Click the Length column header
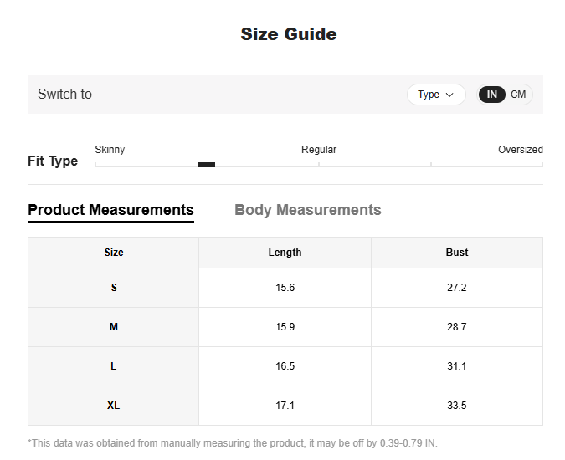Image resolution: width=565 pixels, height=460 pixels. (285, 253)
